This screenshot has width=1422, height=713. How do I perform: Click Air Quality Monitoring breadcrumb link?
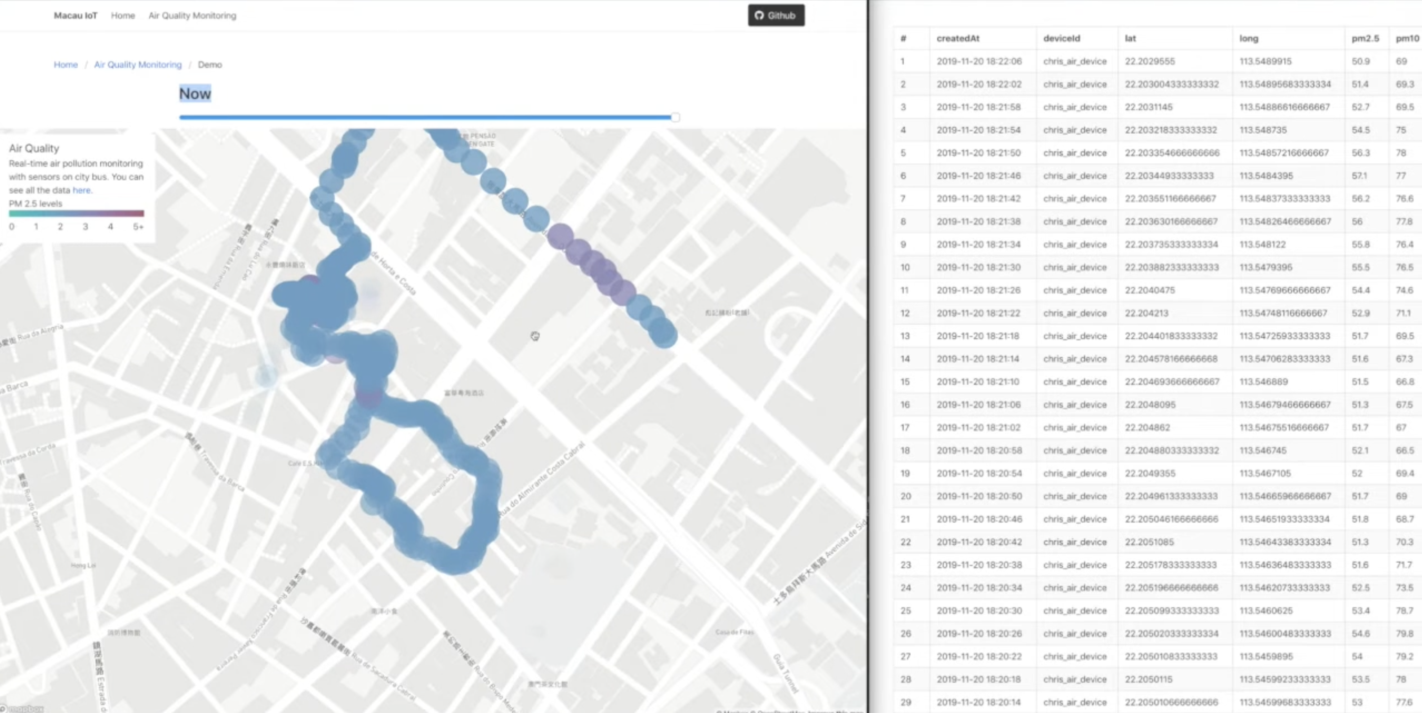(x=137, y=64)
